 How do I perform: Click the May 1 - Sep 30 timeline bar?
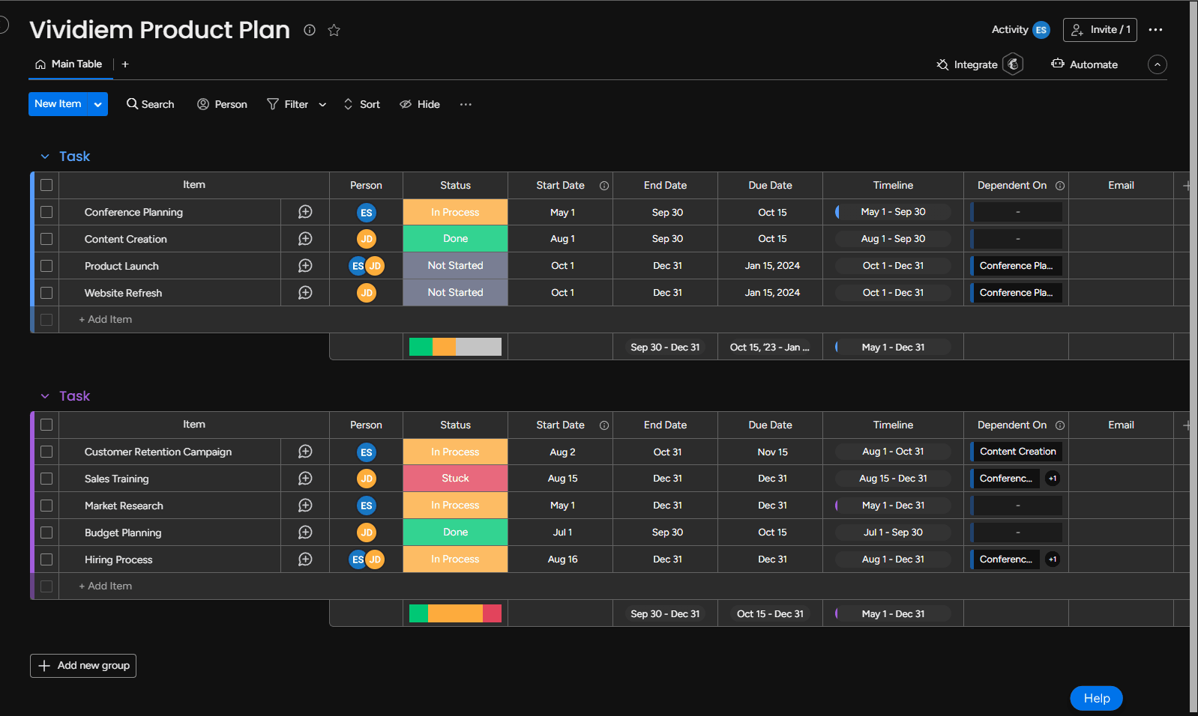[893, 212]
